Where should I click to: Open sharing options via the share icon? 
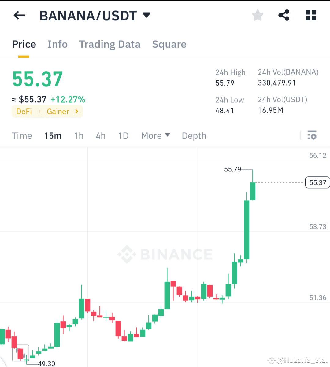pyautogui.click(x=284, y=15)
